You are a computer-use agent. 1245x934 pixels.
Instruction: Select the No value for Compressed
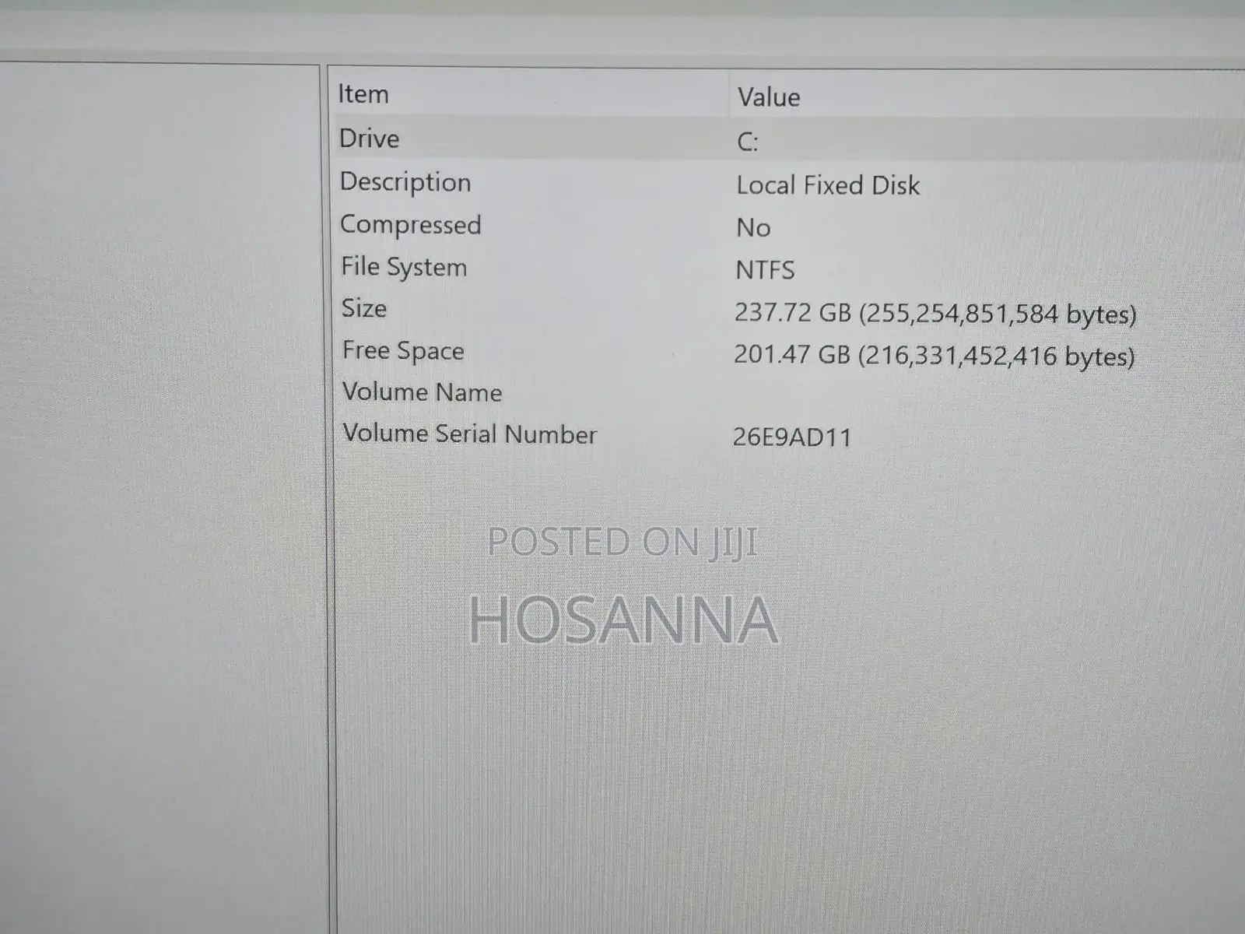(x=753, y=228)
